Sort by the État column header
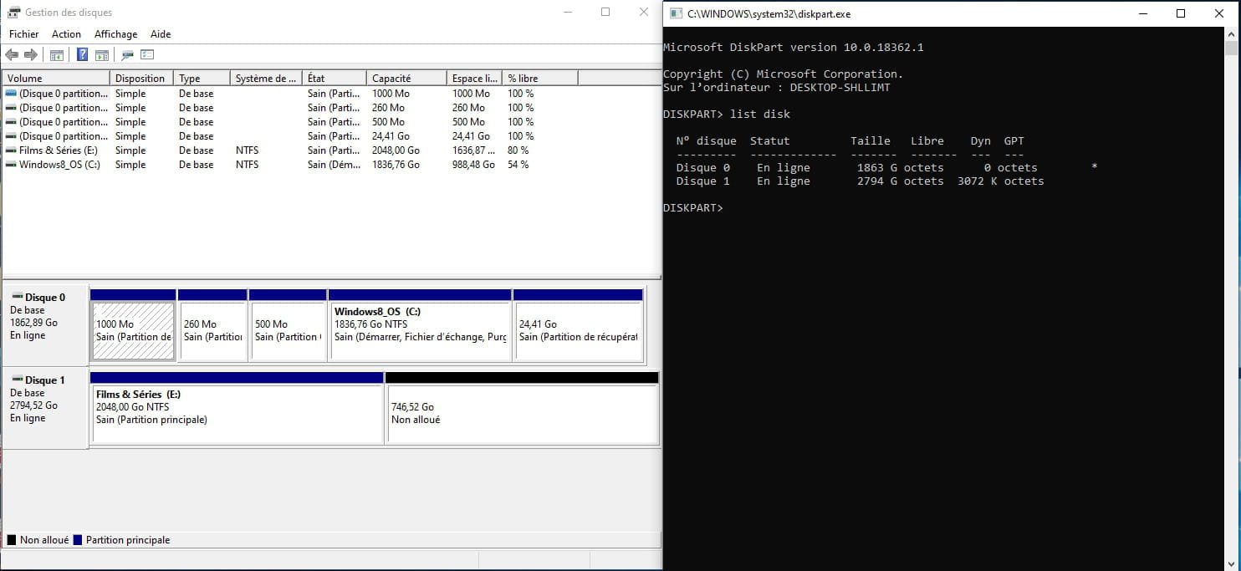Screen dimensions: 1241x571 (335, 79)
